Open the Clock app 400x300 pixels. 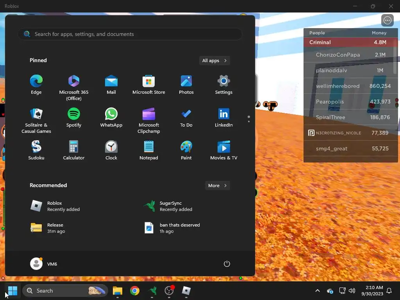point(111,150)
